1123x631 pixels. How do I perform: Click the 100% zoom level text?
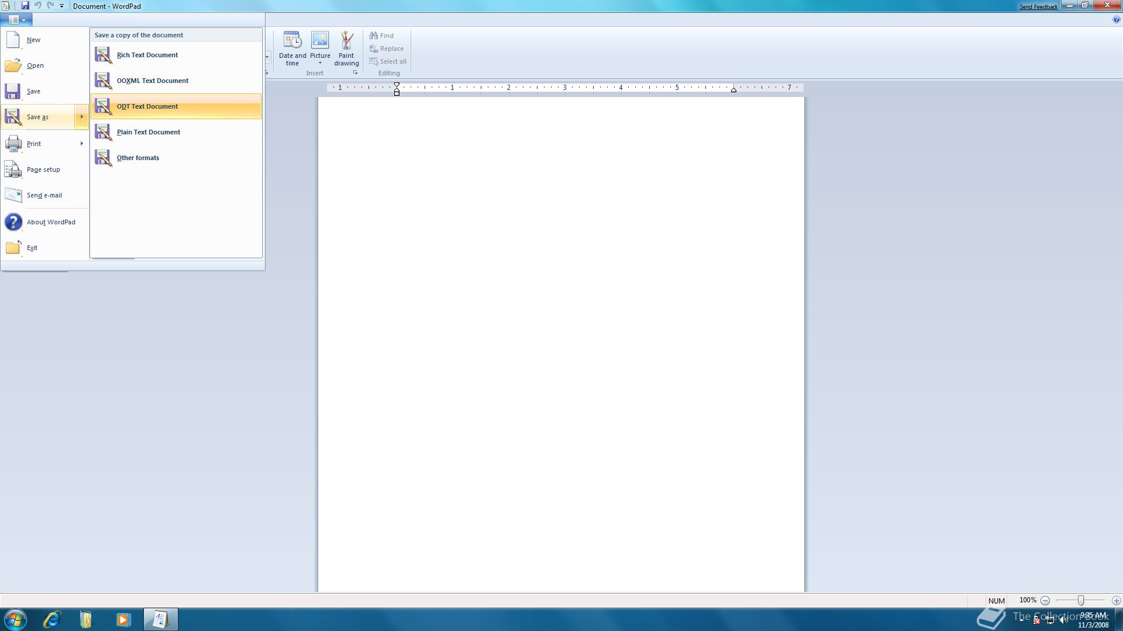coord(1028,600)
